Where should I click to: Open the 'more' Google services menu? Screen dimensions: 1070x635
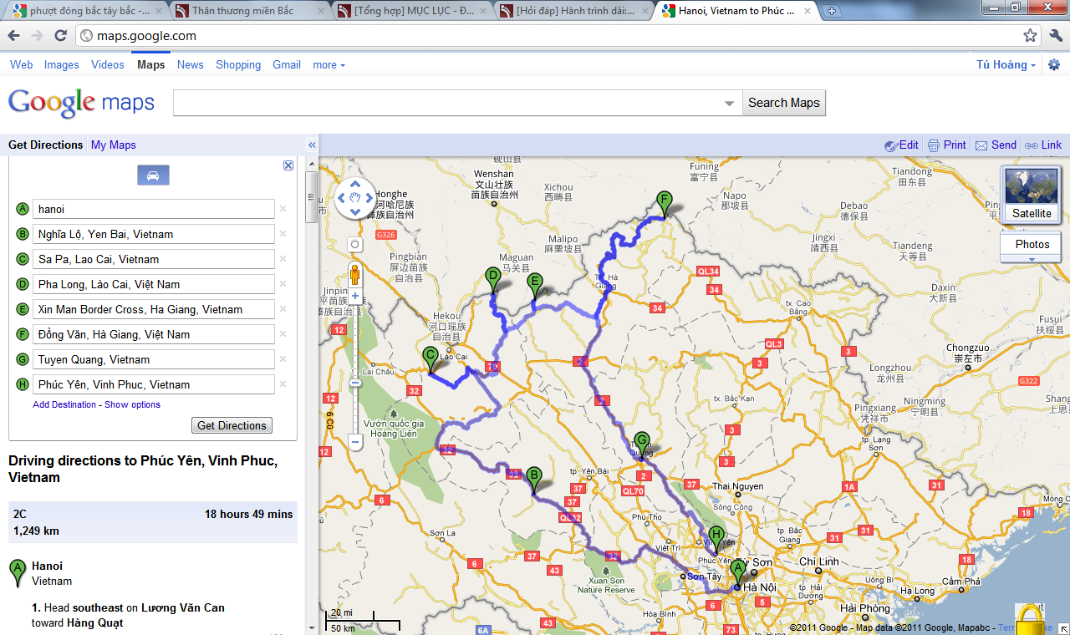(329, 64)
